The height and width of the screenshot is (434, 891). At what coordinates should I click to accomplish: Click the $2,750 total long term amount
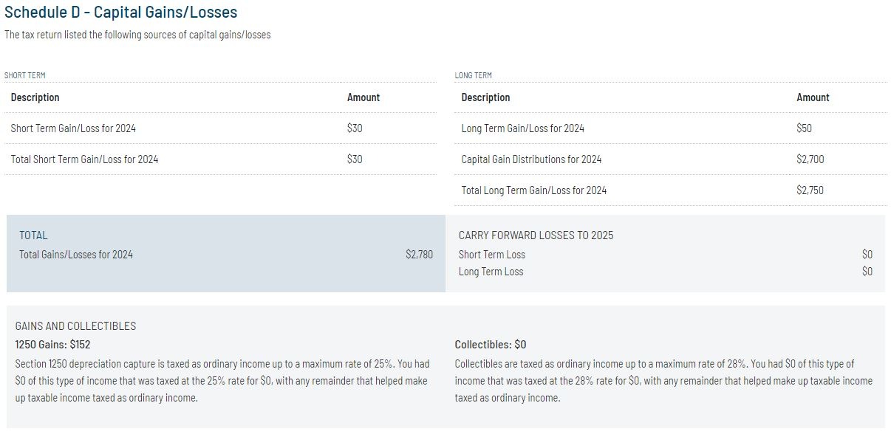pyautogui.click(x=810, y=190)
